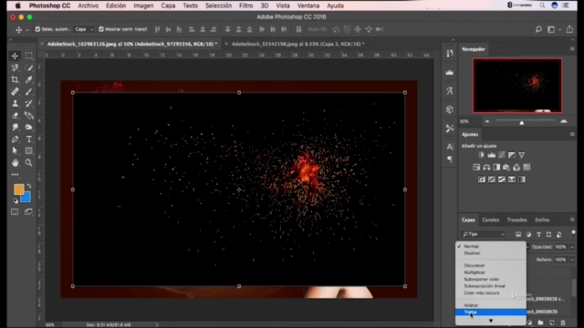The height and width of the screenshot is (328, 584).
Task: Open the Opacidad value dropdown arrow
Action: coord(572,247)
